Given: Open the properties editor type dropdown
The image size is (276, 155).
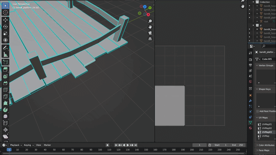Looking at the screenshot, I should coord(253,46).
